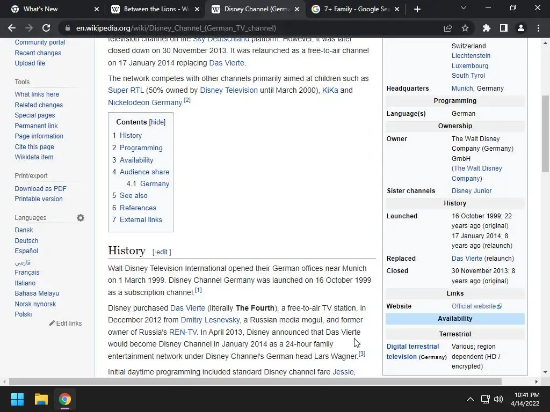This screenshot has width=550, height=412.
Task: Show hidden system tray icons
Action: 471,399
